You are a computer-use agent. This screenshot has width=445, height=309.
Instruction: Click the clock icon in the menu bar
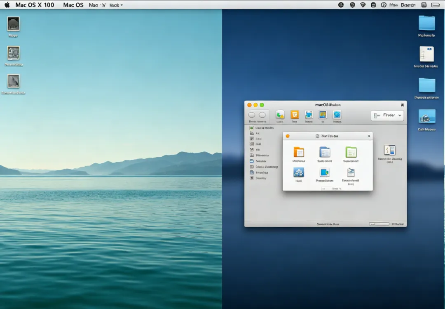[384, 5]
